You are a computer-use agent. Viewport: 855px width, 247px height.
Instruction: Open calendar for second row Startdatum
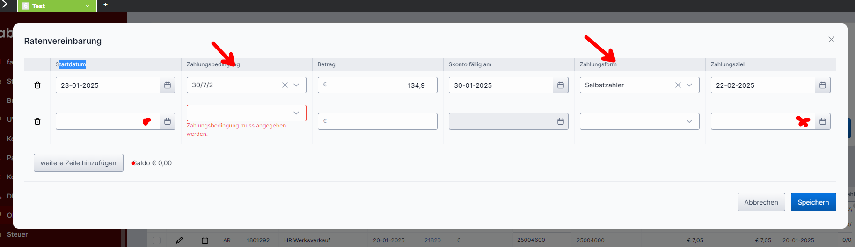point(168,121)
